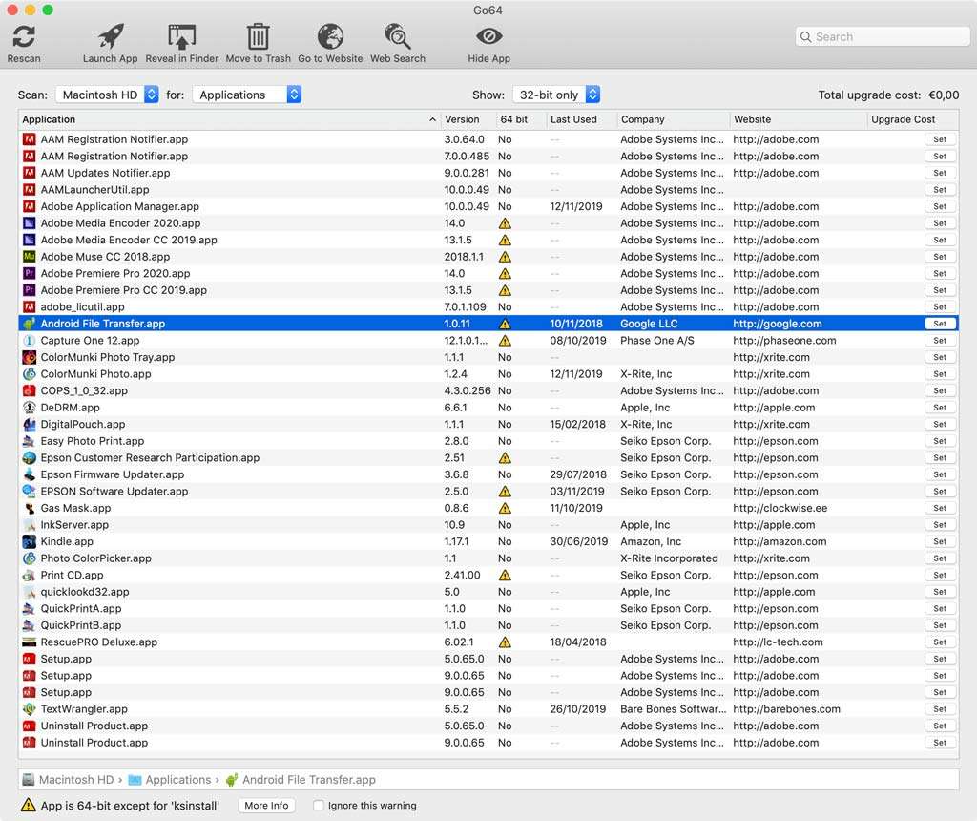Select the QuickPrintA.app row

pos(488,608)
